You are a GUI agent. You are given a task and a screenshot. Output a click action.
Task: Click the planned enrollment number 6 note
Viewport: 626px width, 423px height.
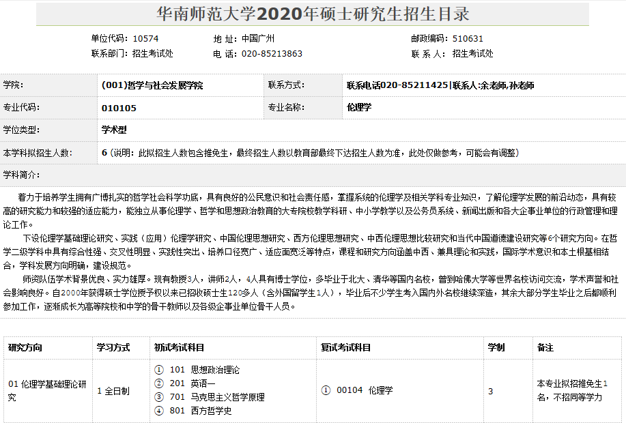[x=310, y=153]
